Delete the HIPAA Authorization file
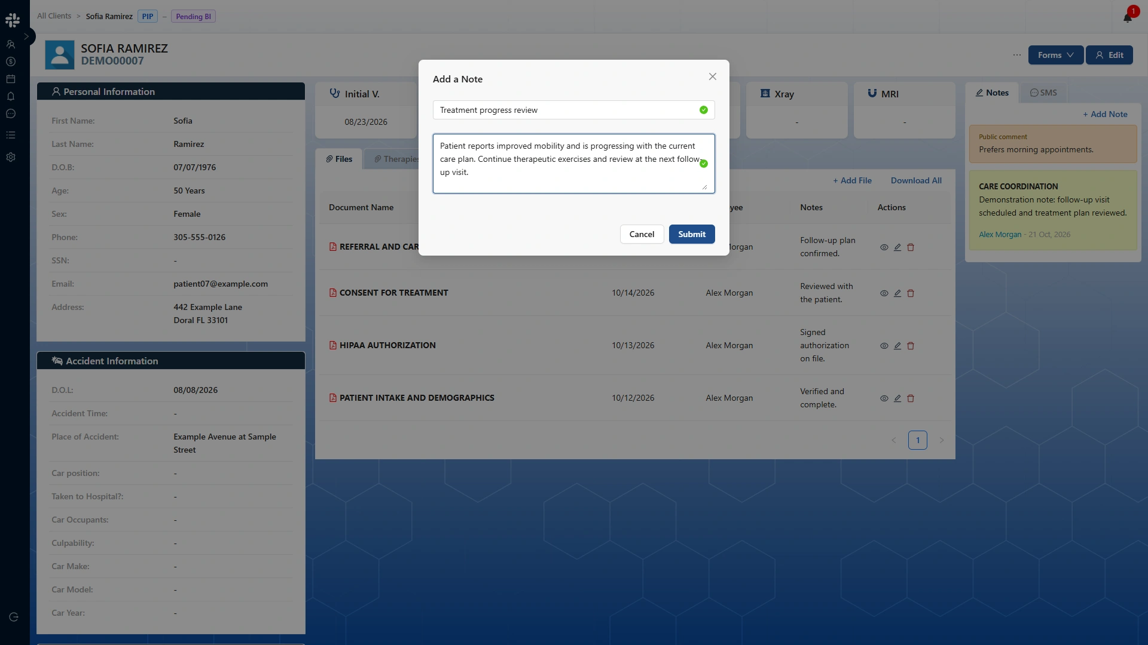 pyautogui.click(x=911, y=346)
